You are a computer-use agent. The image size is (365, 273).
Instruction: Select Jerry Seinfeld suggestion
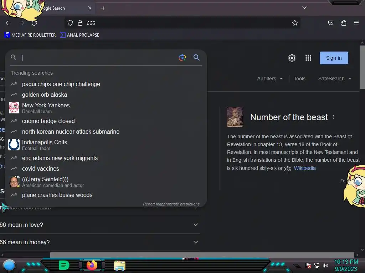click(x=106, y=182)
